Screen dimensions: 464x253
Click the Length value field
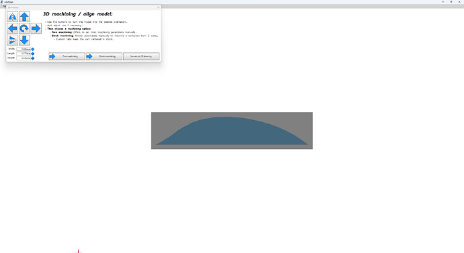[x=24, y=54]
